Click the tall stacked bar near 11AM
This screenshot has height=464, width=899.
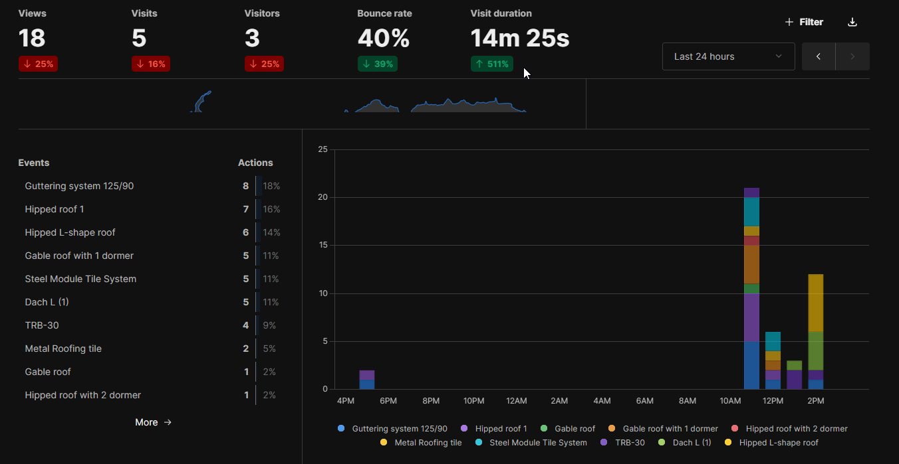(x=752, y=285)
